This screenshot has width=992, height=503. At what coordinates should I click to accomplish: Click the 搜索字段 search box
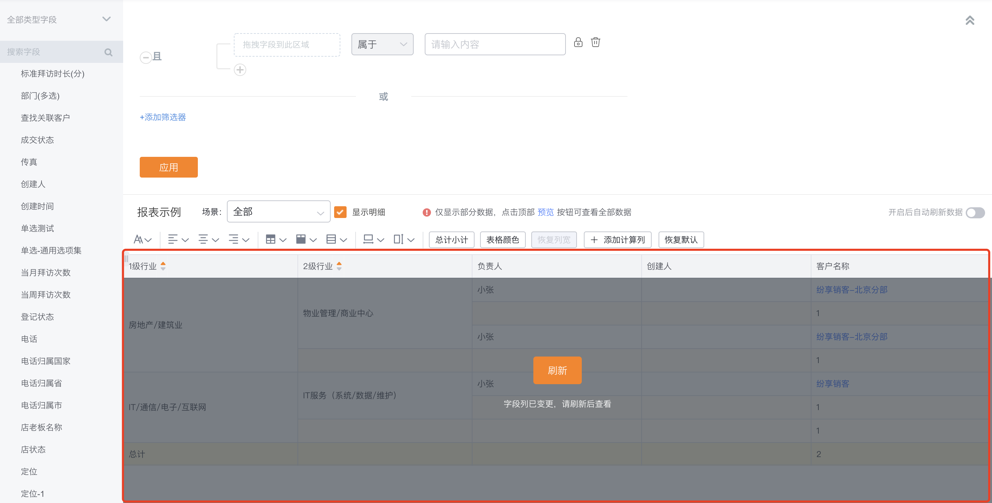(x=62, y=52)
